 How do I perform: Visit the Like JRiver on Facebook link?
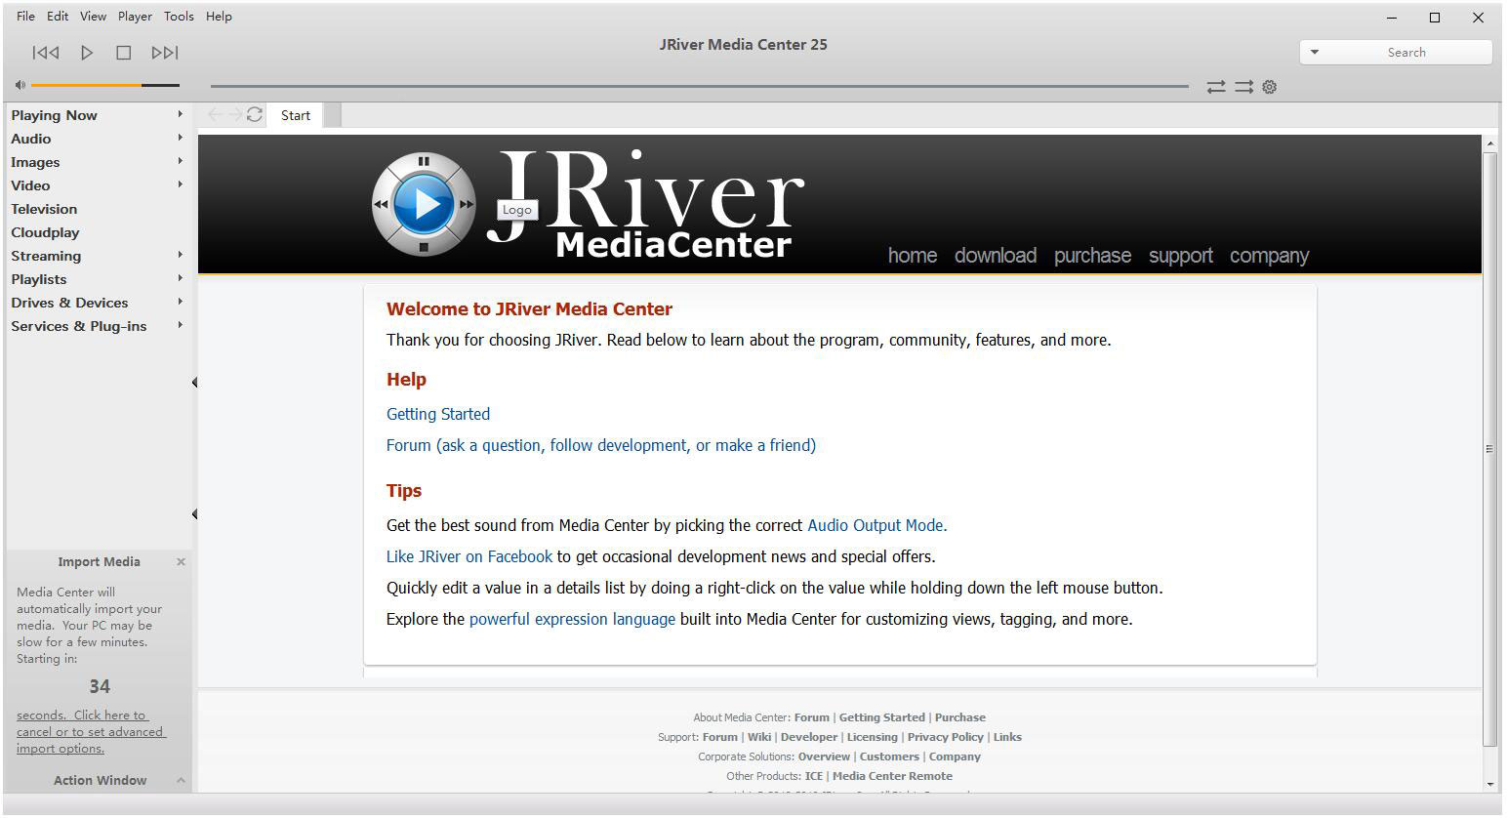[x=468, y=556]
